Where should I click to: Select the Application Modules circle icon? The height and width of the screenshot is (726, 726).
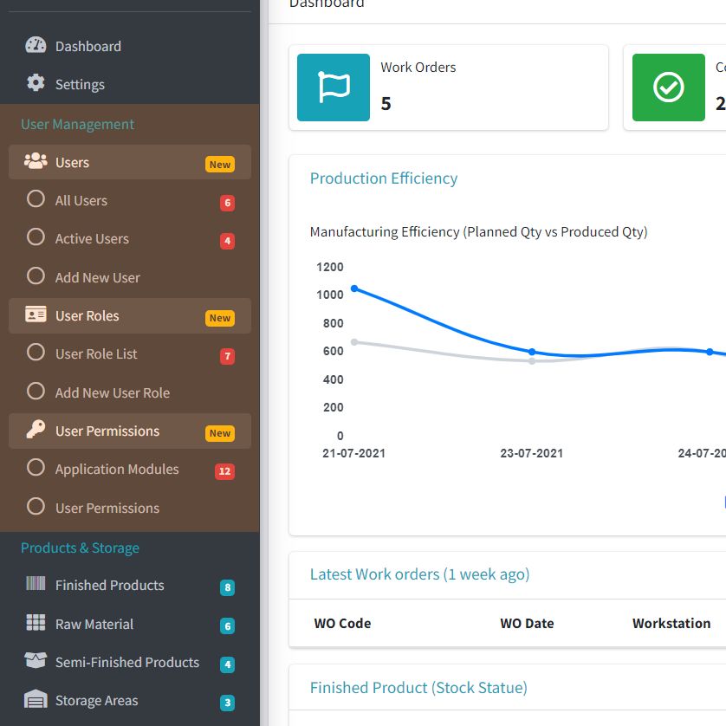coord(36,468)
